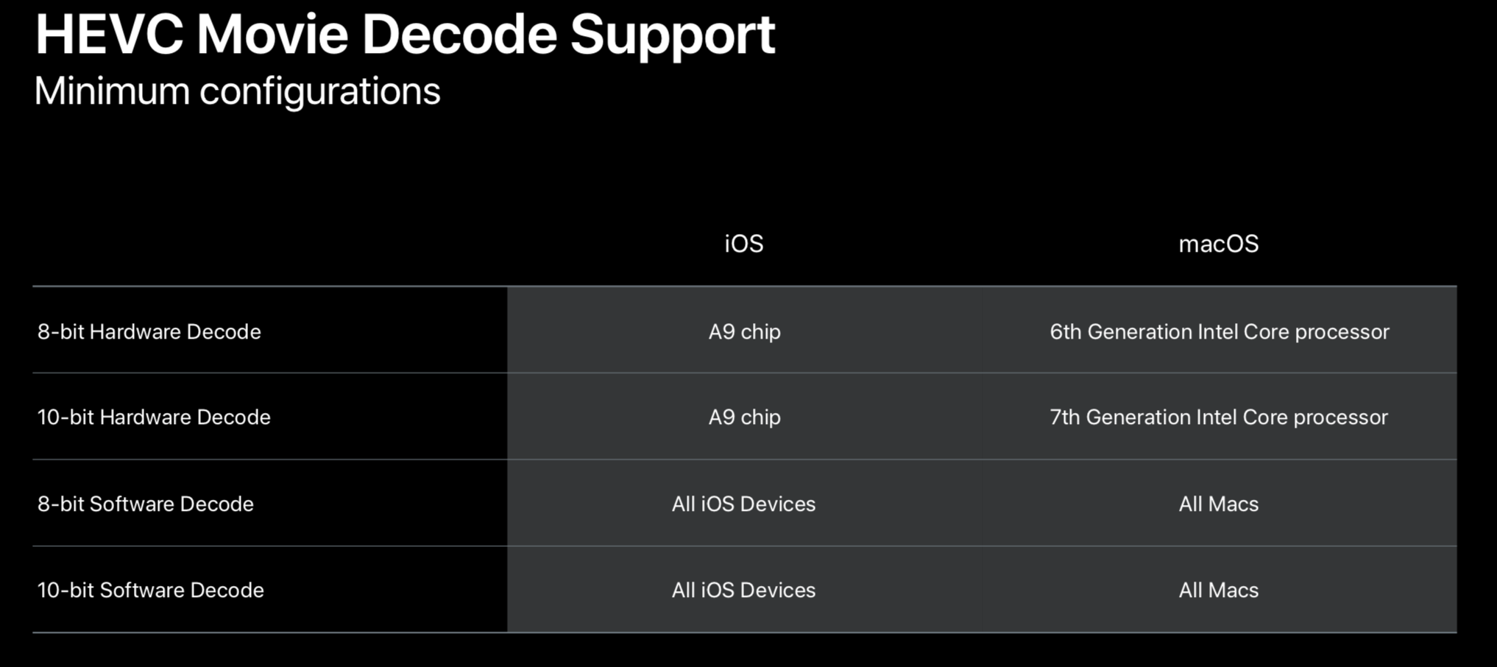Click All Macs in 10-bit Software row

(1219, 590)
